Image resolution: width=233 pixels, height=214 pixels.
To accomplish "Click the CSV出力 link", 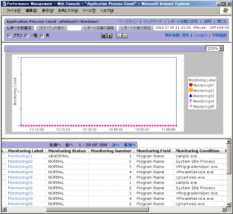I will coord(200,35).
